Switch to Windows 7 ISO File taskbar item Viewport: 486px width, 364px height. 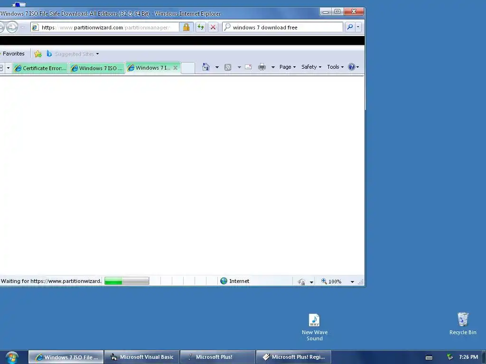66,357
